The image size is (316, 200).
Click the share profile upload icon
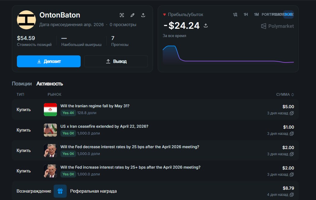(143, 15)
